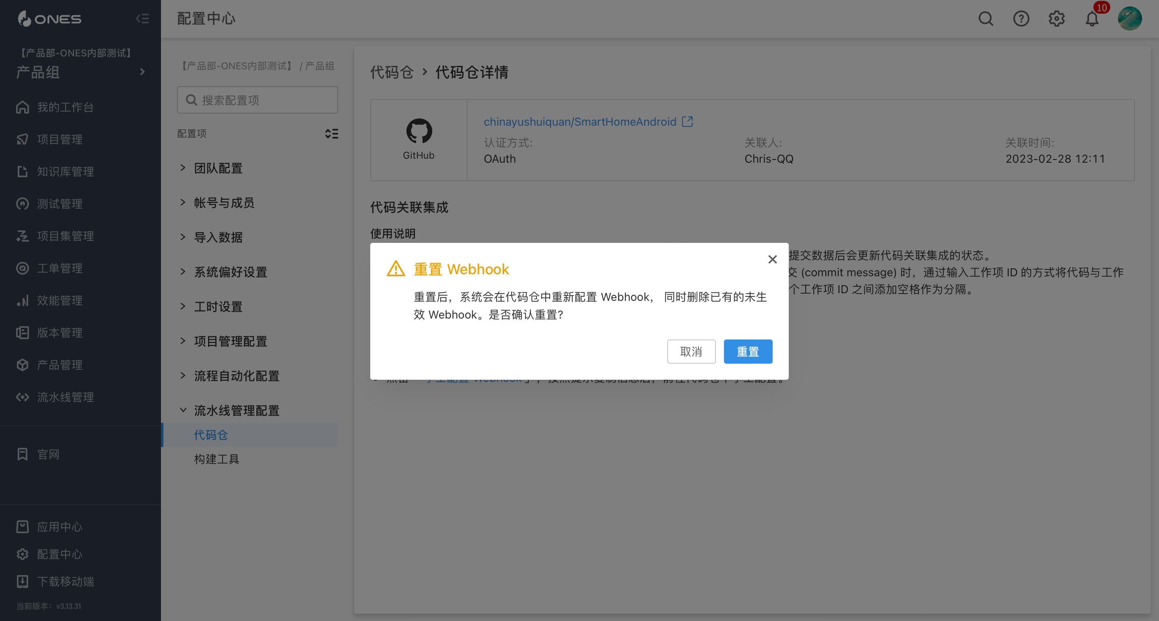Screen dimensions: 1159x621
Task: Confirm by clicking the blue 重置 button
Action: (748, 351)
